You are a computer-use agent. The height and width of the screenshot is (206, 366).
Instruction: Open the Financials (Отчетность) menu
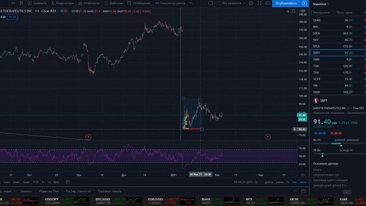tap(89, 3)
